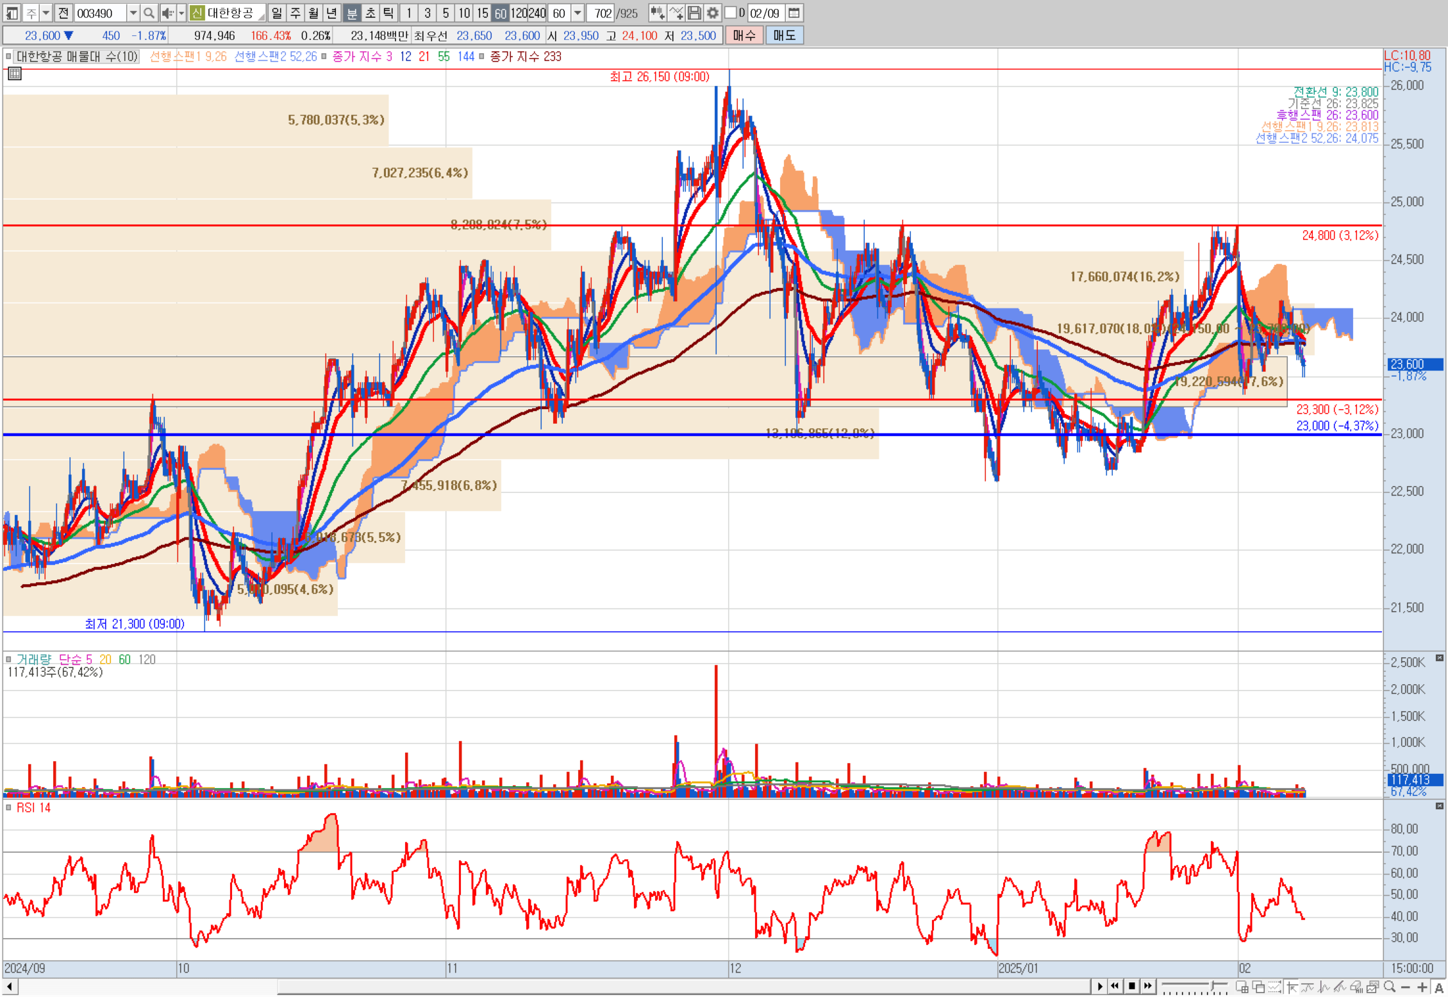Image resolution: width=1448 pixels, height=997 pixels.
Task: Expand the stock code 003490 dropdown
Action: (x=133, y=13)
